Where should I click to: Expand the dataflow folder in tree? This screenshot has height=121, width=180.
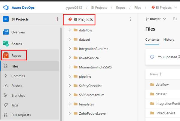click(x=70, y=30)
